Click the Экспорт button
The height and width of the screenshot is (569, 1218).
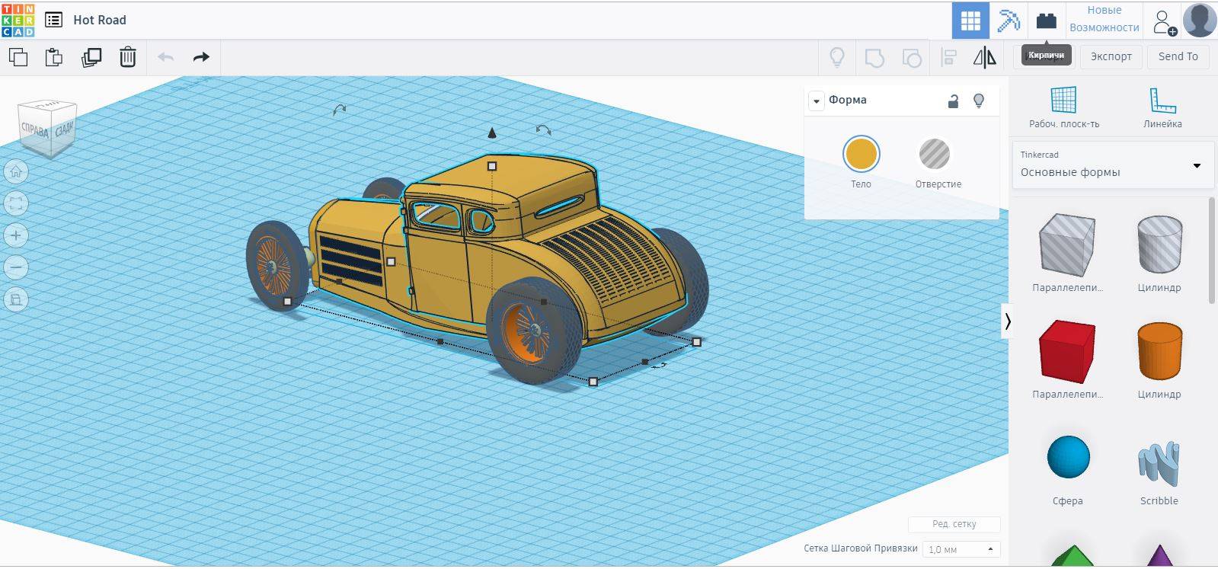(x=1111, y=56)
